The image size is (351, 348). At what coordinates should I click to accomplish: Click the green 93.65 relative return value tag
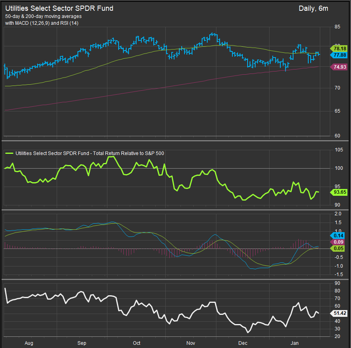pyautogui.click(x=339, y=192)
